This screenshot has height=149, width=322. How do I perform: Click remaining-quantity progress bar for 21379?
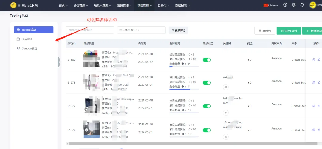pos(184,89)
